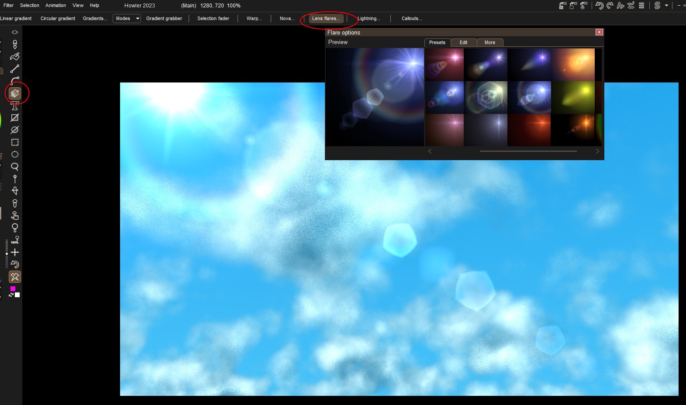Click the Redo arrow icon
Screen dimensions: 686x405
(610, 6)
